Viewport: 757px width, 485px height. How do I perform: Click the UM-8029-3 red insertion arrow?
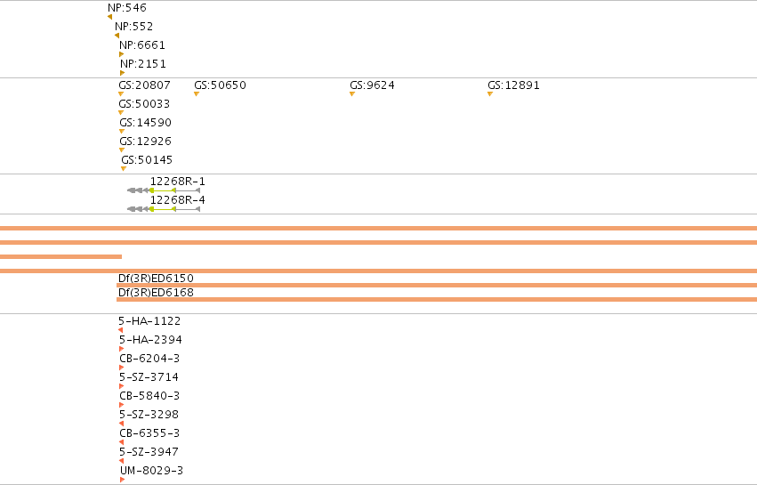pyautogui.click(x=123, y=480)
